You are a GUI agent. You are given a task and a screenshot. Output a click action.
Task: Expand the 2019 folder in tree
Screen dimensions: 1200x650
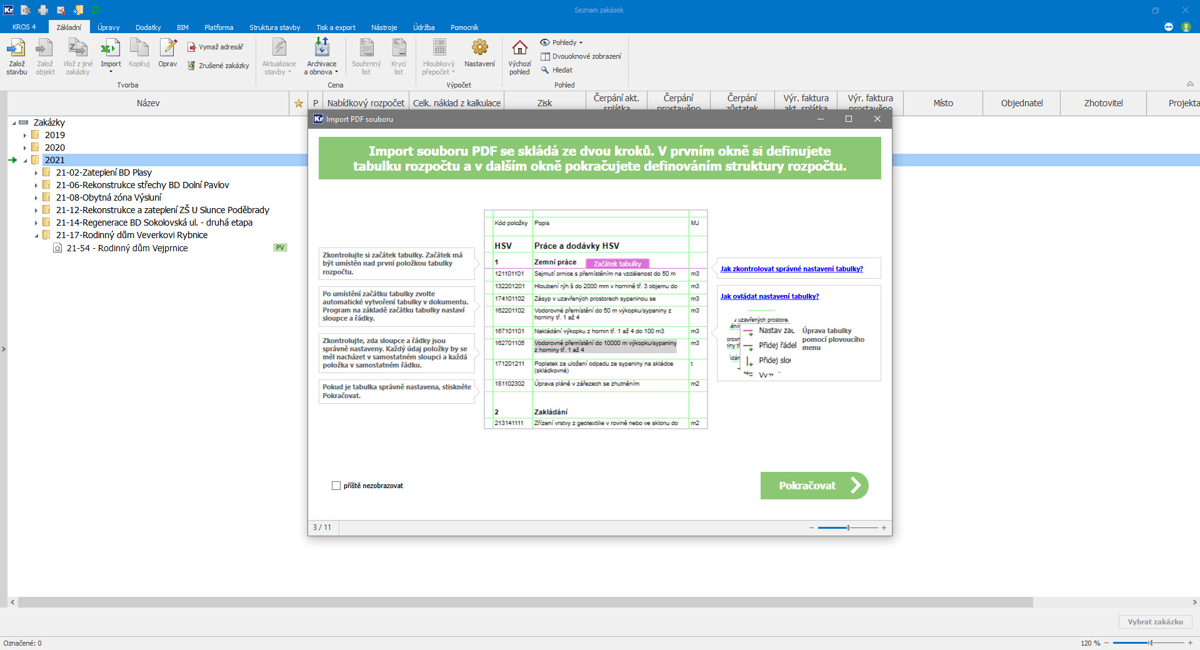[25, 135]
